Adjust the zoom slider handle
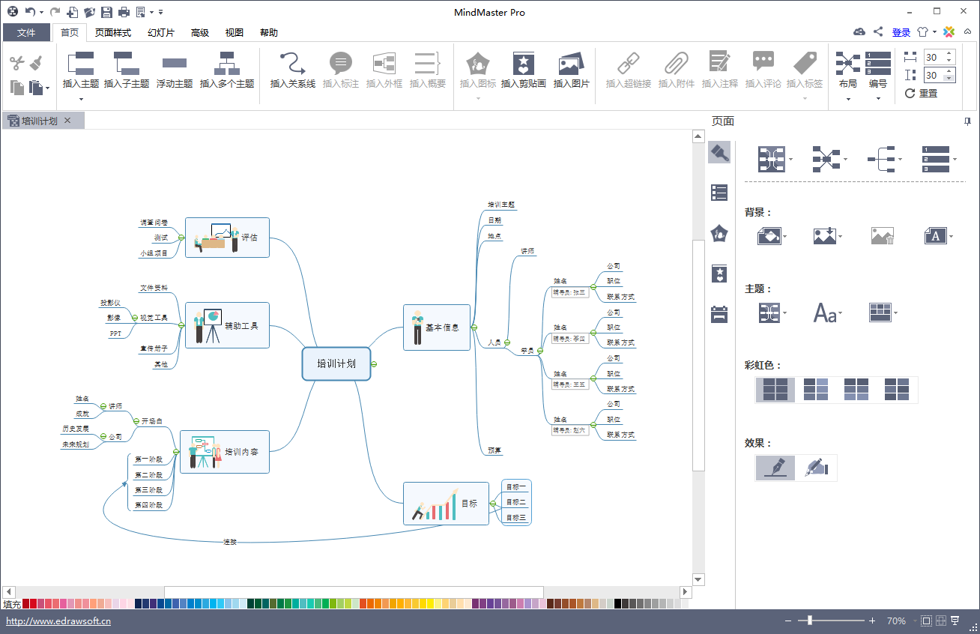 coord(809,621)
